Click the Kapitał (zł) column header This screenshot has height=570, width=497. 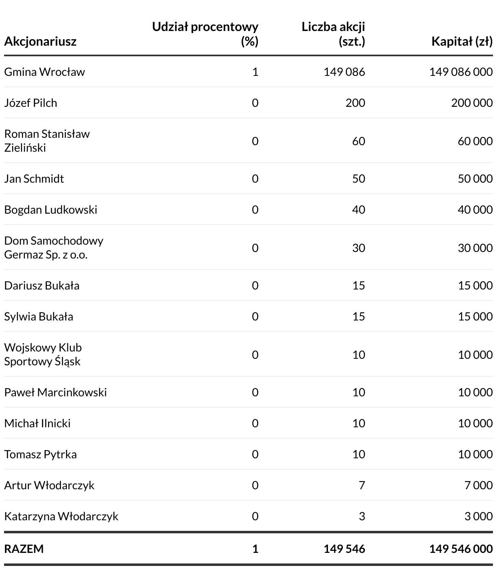pos(462,41)
